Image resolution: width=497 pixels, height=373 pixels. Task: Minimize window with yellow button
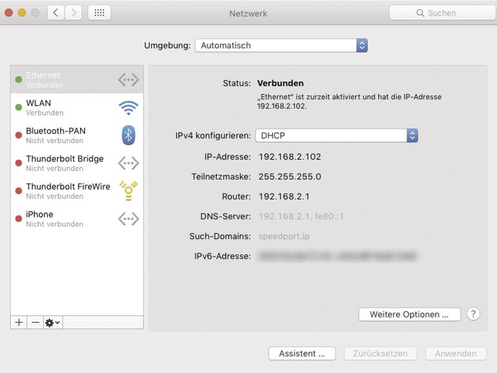coord(22,13)
